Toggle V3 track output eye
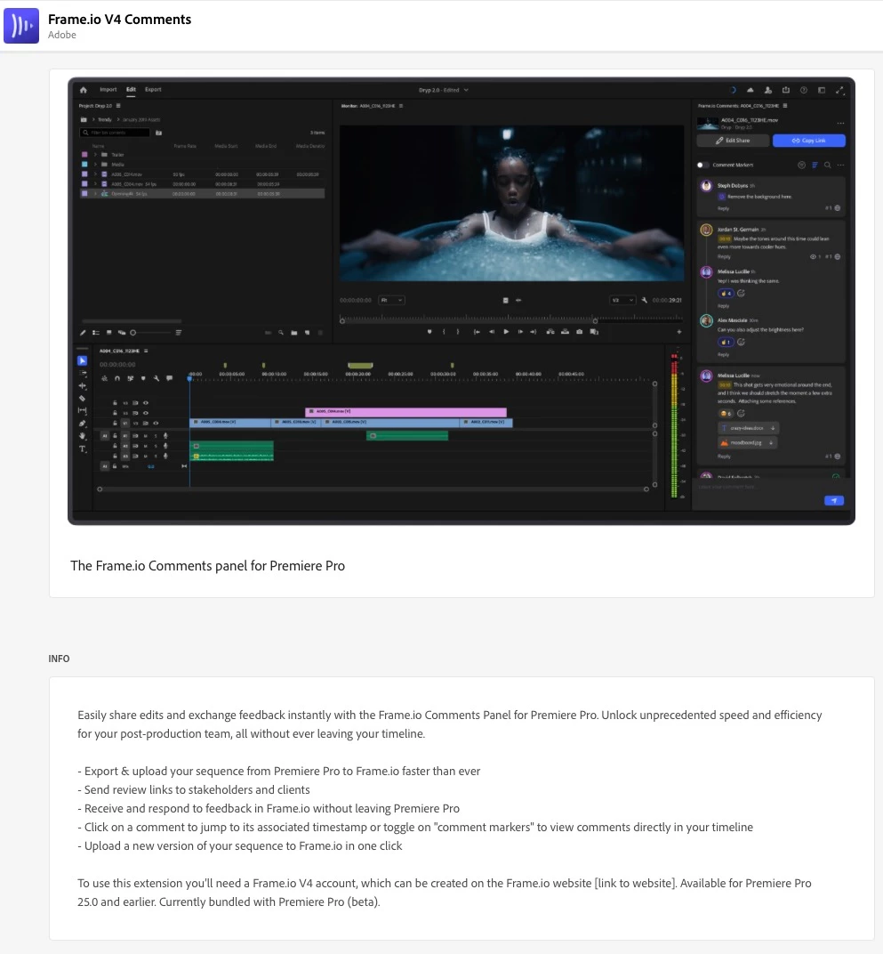 tap(145, 403)
